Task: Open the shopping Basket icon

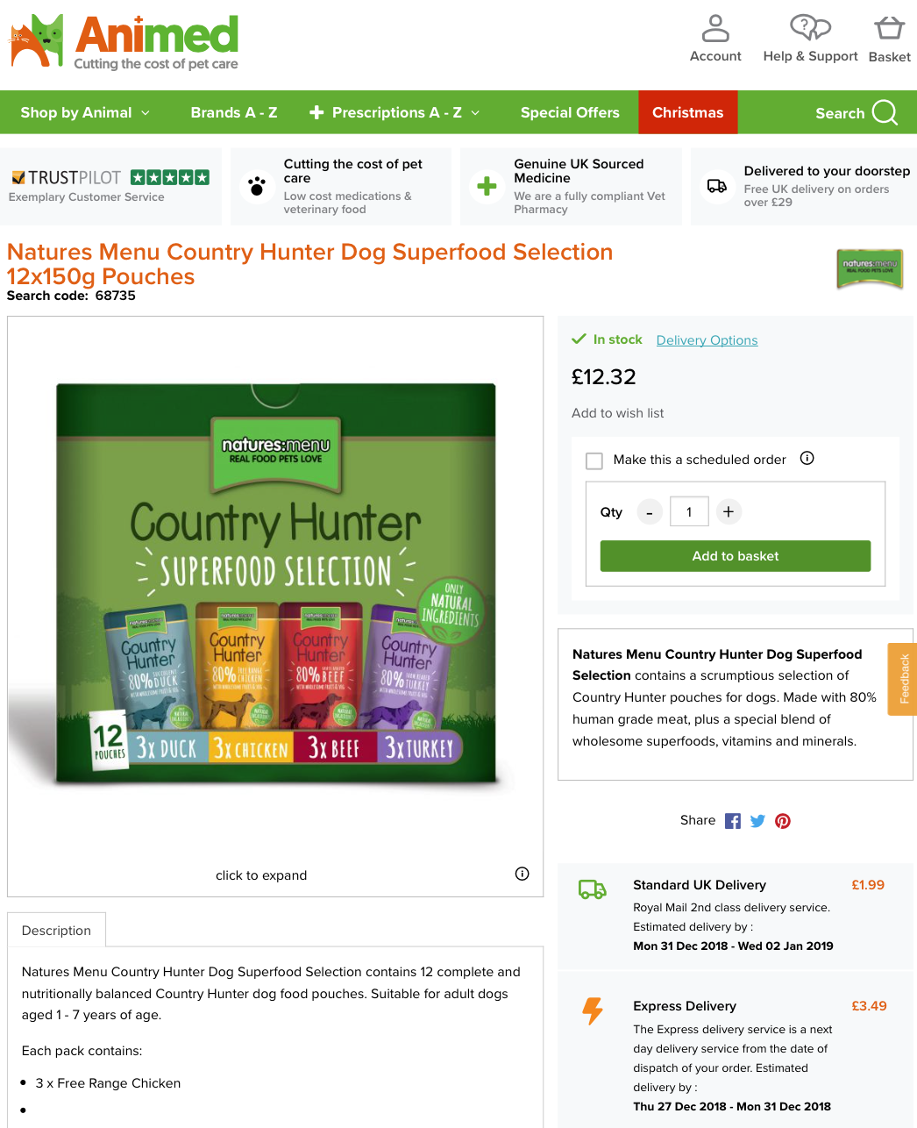Action: point(889,28)
